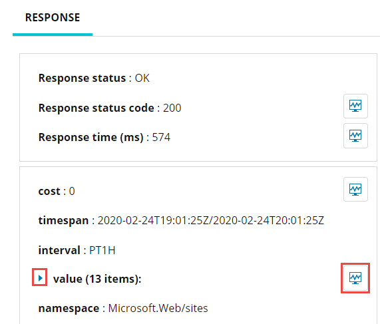Click monitor icon beside Response time (ms)
The height and width of the screenshot is (324, 380).
pos(355,136)
